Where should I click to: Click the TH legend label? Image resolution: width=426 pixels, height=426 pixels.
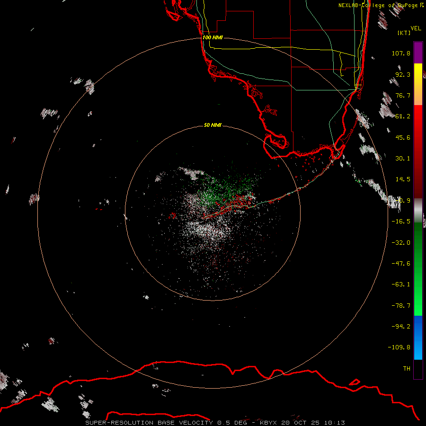[407, 369]
